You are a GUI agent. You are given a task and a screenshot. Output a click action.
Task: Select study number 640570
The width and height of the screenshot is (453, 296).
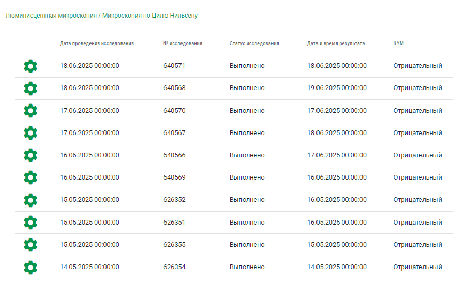(174, 111)
